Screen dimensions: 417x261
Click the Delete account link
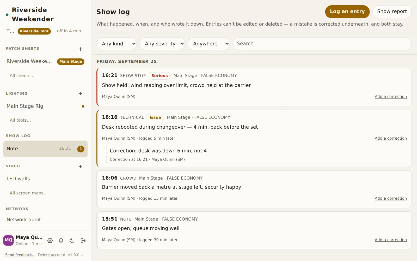52,255
